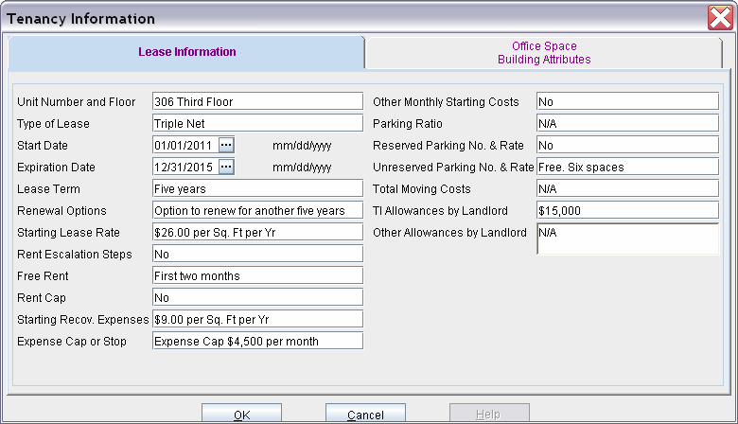Edit the Expiration Date value 12/31/2015

(185, 167)
